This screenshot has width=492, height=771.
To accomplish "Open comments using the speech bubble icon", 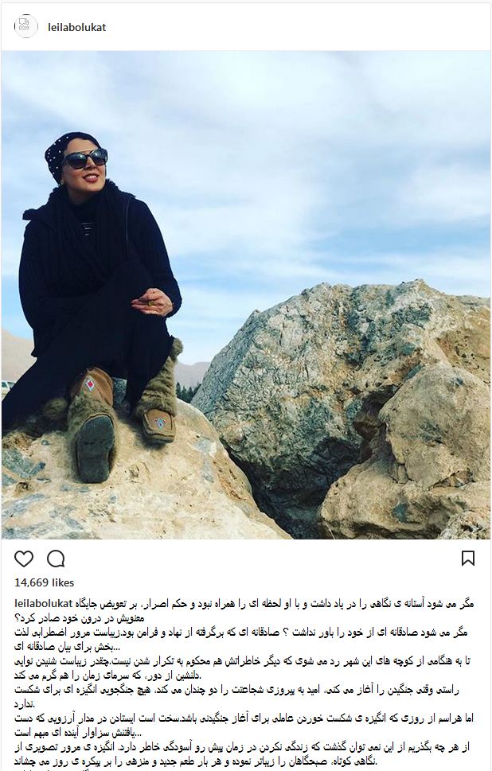I will coord(56,559).
